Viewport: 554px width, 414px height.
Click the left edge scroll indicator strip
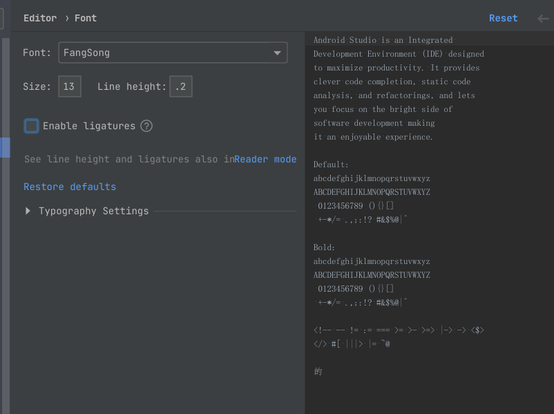coord(4,147)
